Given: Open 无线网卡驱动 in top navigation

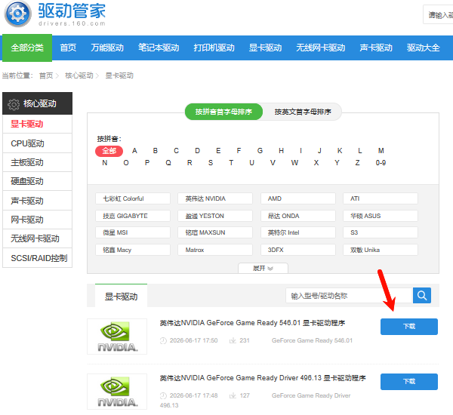Looking at the screenshot, I should pyautogui.click(x=320, y=48).
